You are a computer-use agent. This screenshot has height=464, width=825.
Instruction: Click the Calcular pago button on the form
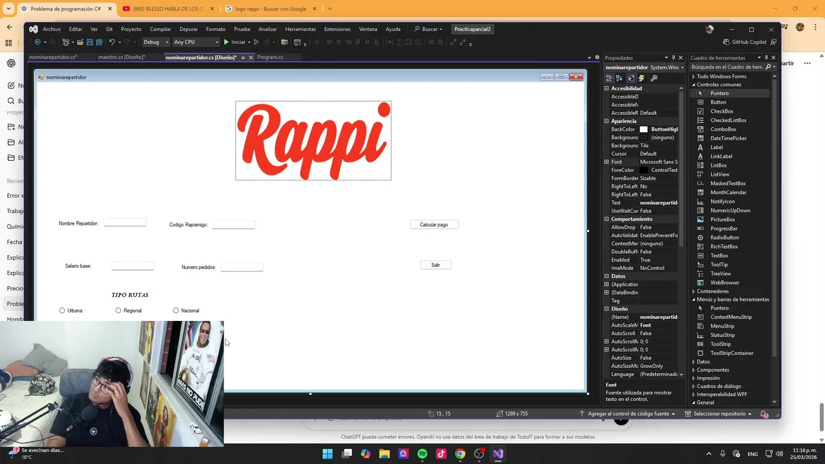[434, 224]
